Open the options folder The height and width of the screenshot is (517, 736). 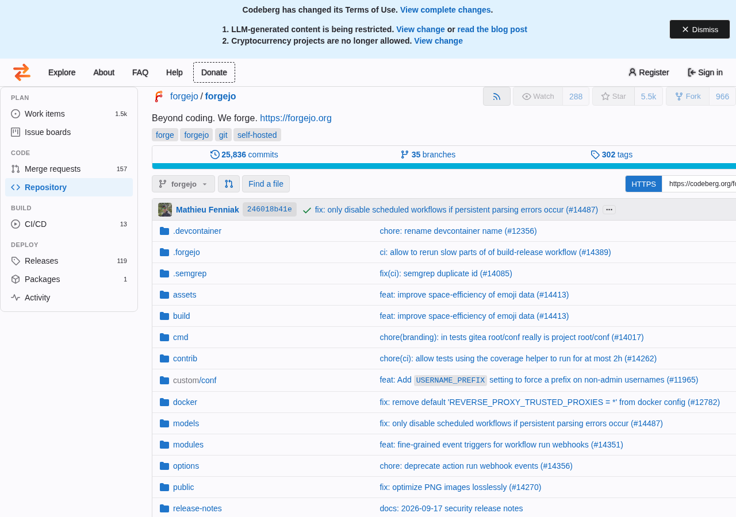pyautogui.click(x=186, y=466)
